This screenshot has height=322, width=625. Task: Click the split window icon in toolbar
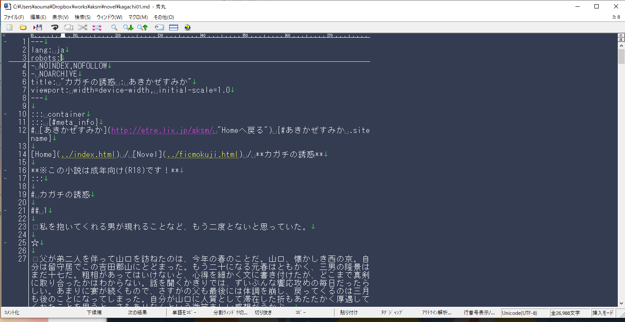pos(173,28)
